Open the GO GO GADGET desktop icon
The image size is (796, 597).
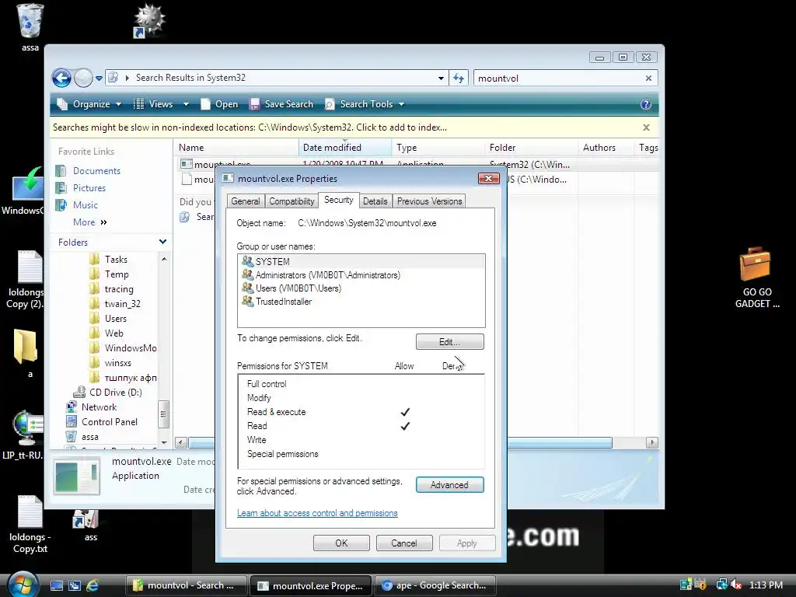pyautogui.click(x=756, y=278)
